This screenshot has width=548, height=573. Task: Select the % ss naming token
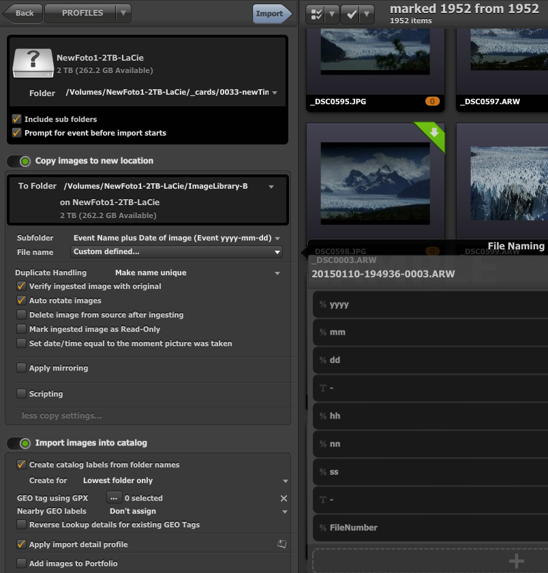point(430,471)
